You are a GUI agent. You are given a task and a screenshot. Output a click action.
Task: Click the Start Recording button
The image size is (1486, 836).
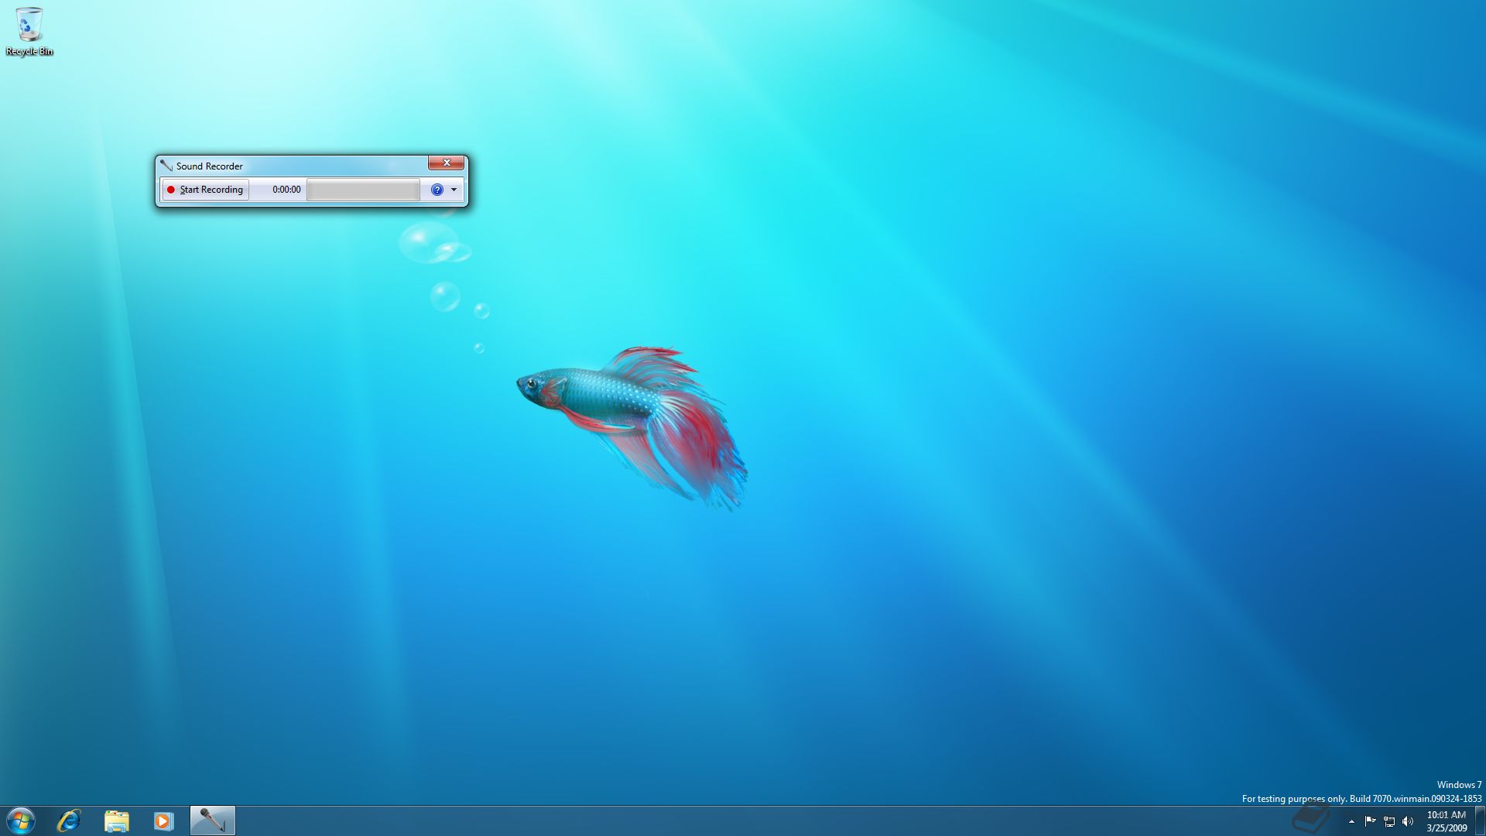point(205,190)
